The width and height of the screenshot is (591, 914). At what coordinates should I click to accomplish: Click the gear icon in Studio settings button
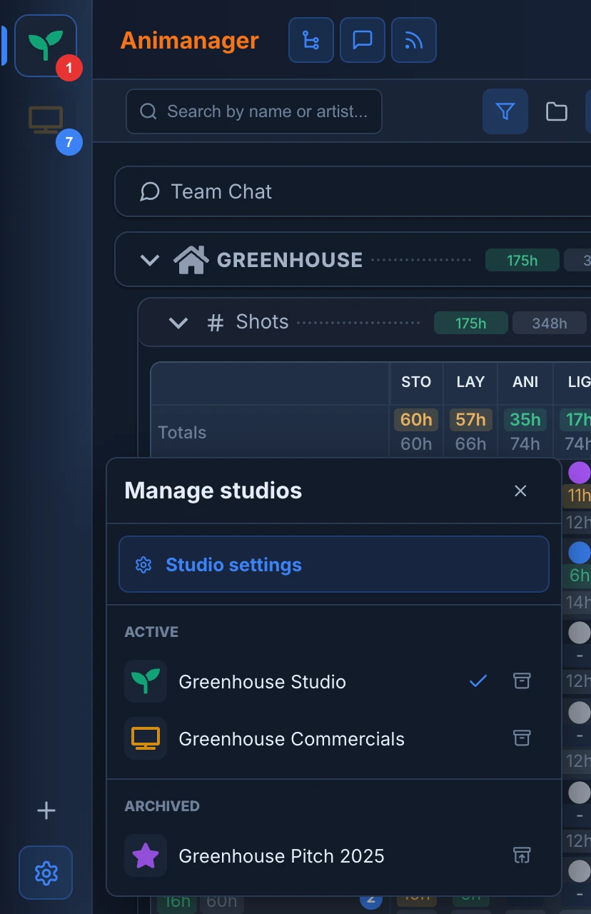click(143, 565)
